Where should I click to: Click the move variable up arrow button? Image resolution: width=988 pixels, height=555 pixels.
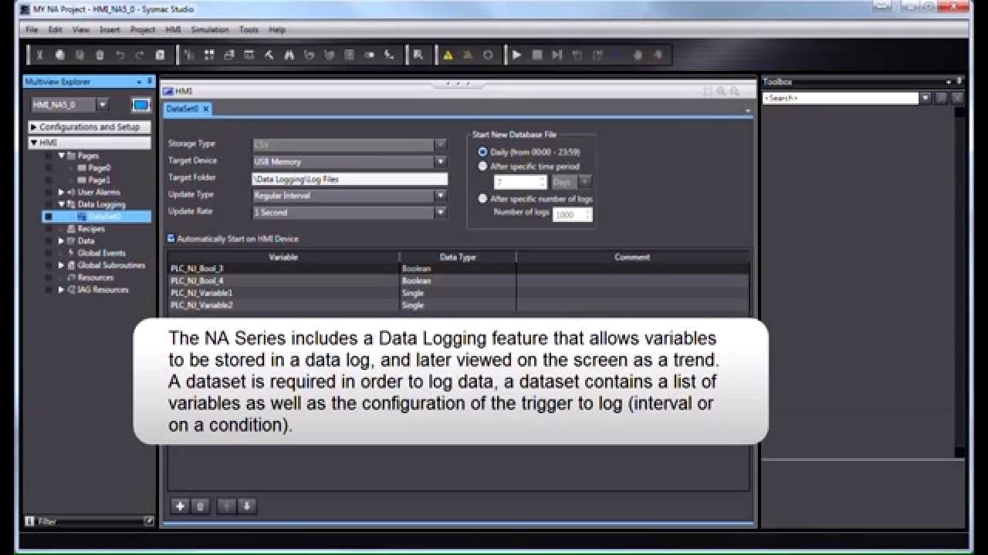(227, 506)
